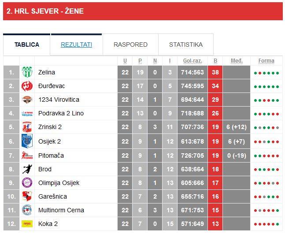Click the Pitomača club logo

coord(27,155)
